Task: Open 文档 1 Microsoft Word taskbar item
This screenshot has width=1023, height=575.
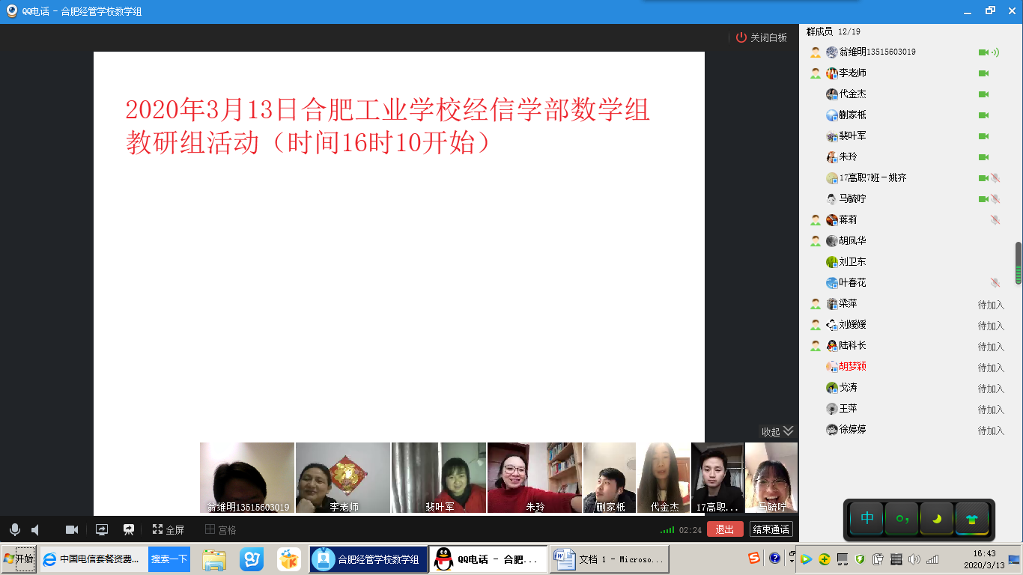Action: [x=610, y=559]
